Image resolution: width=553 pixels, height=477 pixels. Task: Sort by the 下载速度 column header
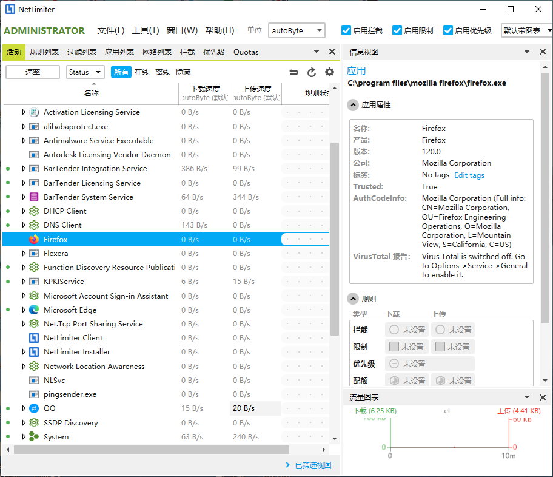point(204,93)
